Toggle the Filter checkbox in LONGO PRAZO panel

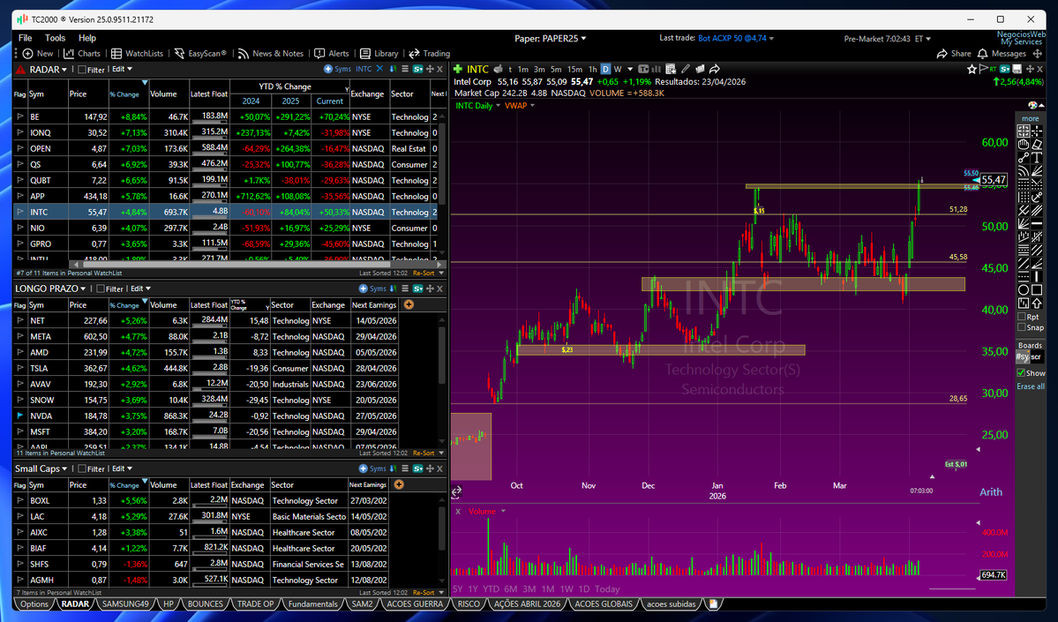101,289
